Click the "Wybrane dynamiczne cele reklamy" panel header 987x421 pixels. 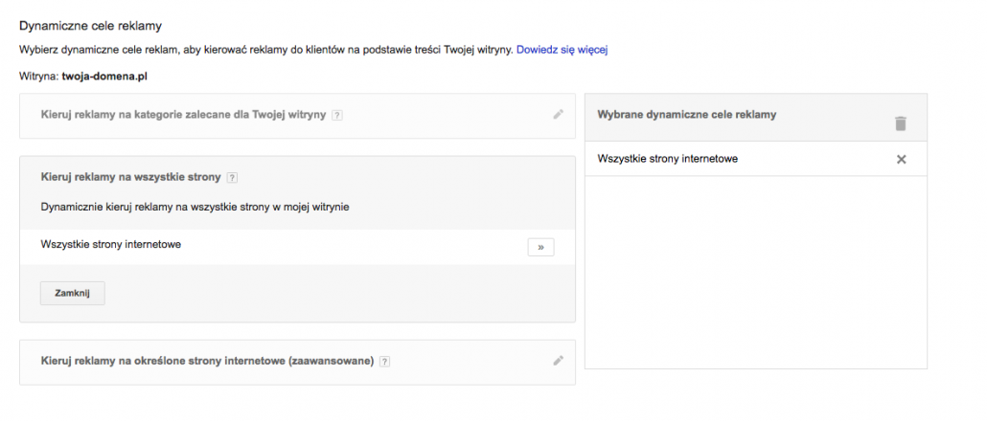(x=686, y=114)
